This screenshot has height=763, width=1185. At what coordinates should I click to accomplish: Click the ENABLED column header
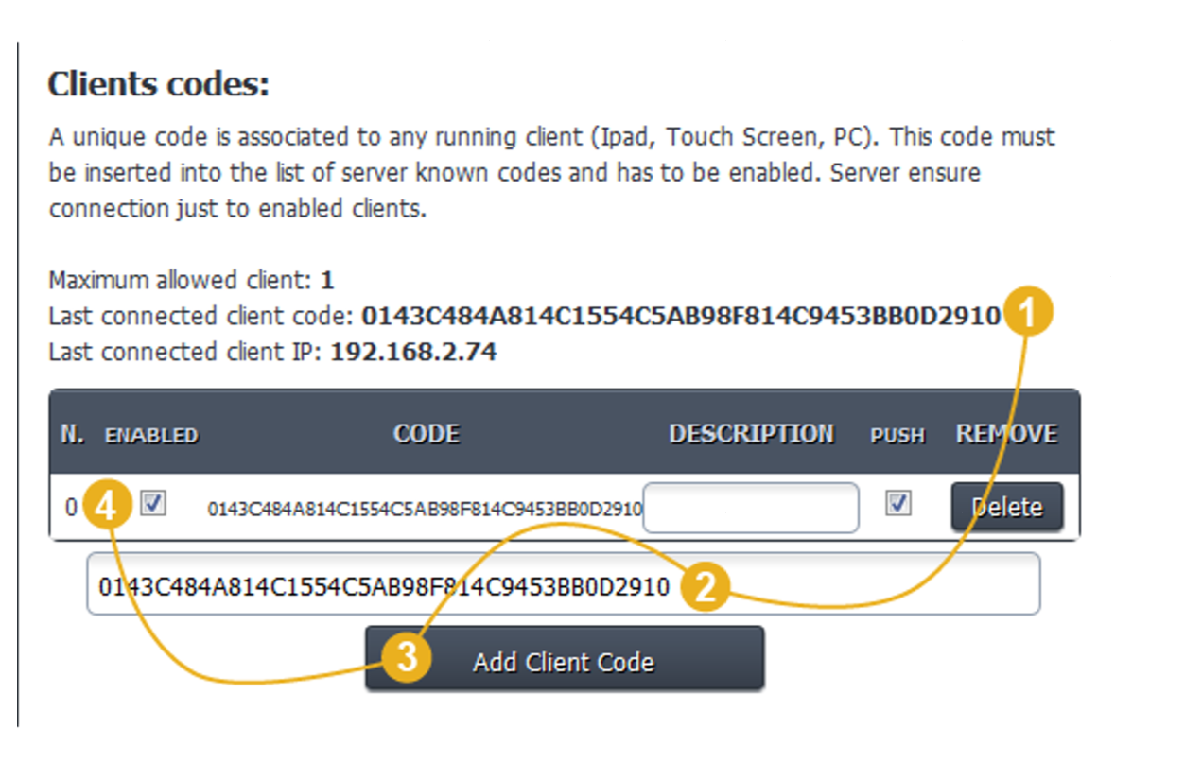(x=151, y=436)
